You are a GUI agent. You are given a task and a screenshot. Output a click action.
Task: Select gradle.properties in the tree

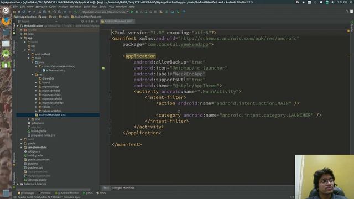coord(37,160)
